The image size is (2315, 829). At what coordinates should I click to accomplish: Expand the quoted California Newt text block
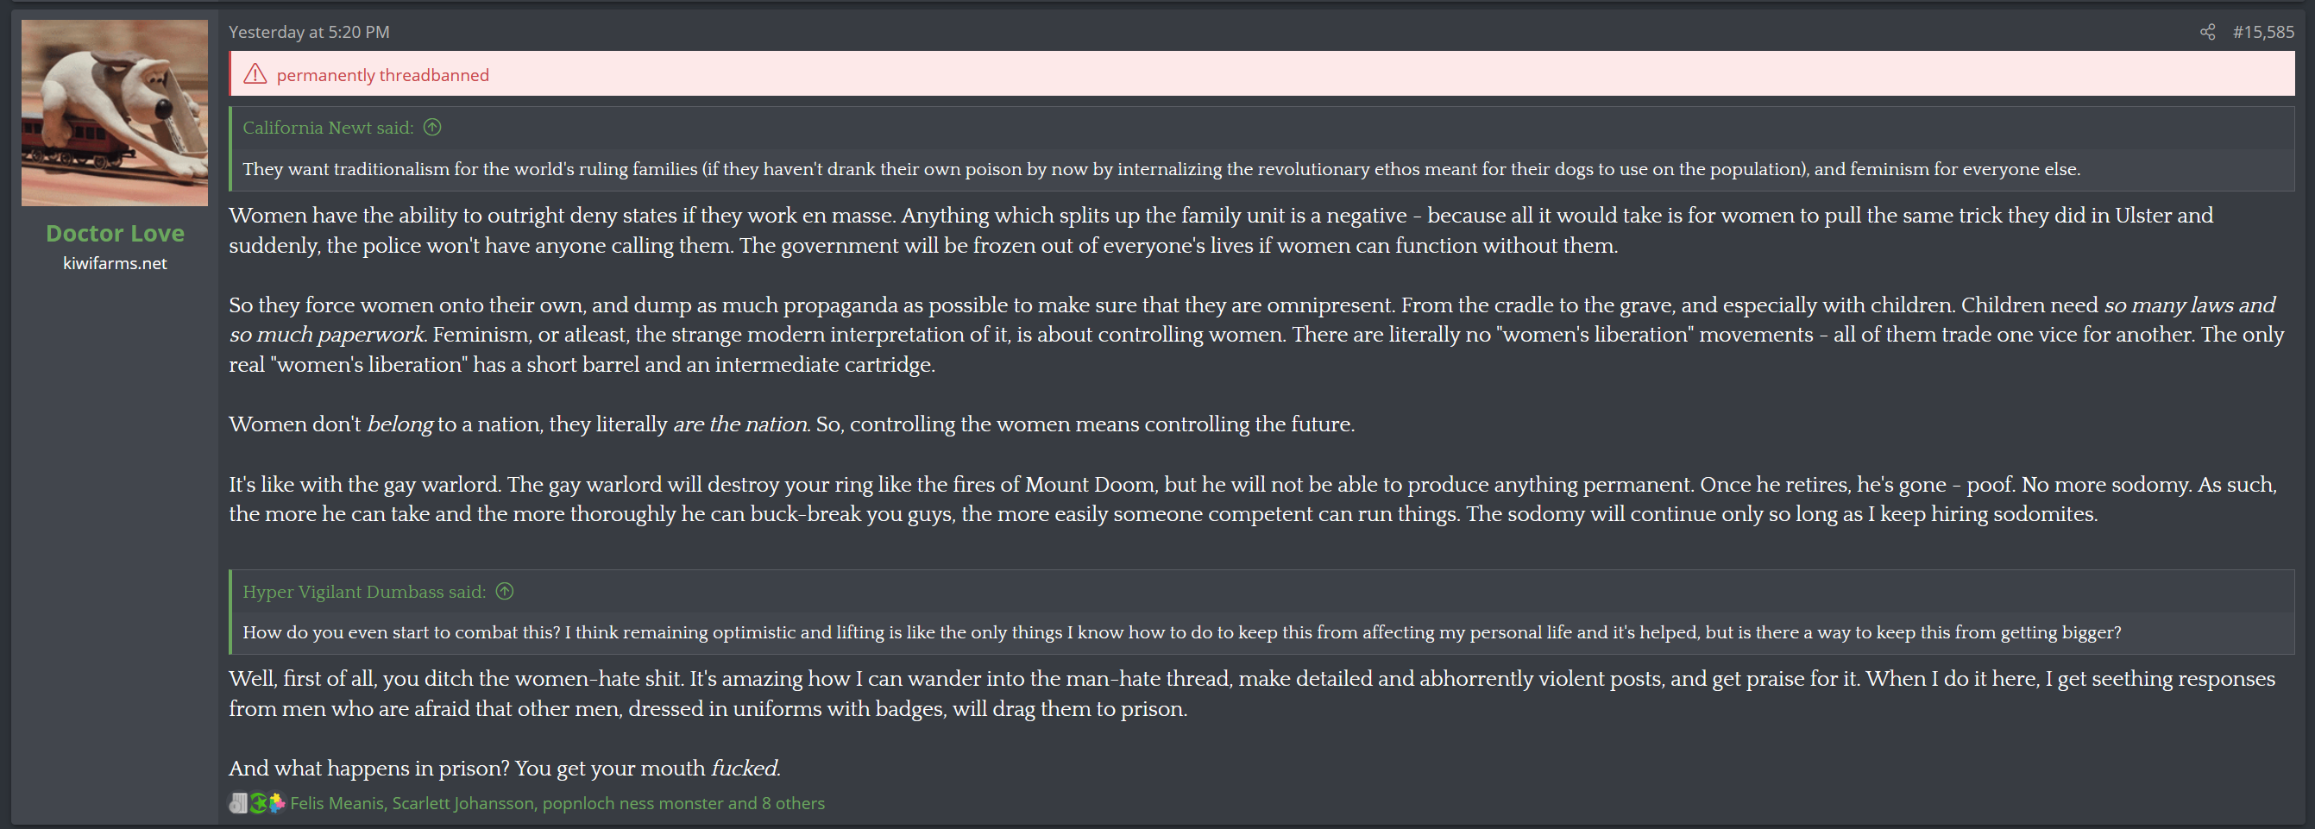(x=1261, y=169)
